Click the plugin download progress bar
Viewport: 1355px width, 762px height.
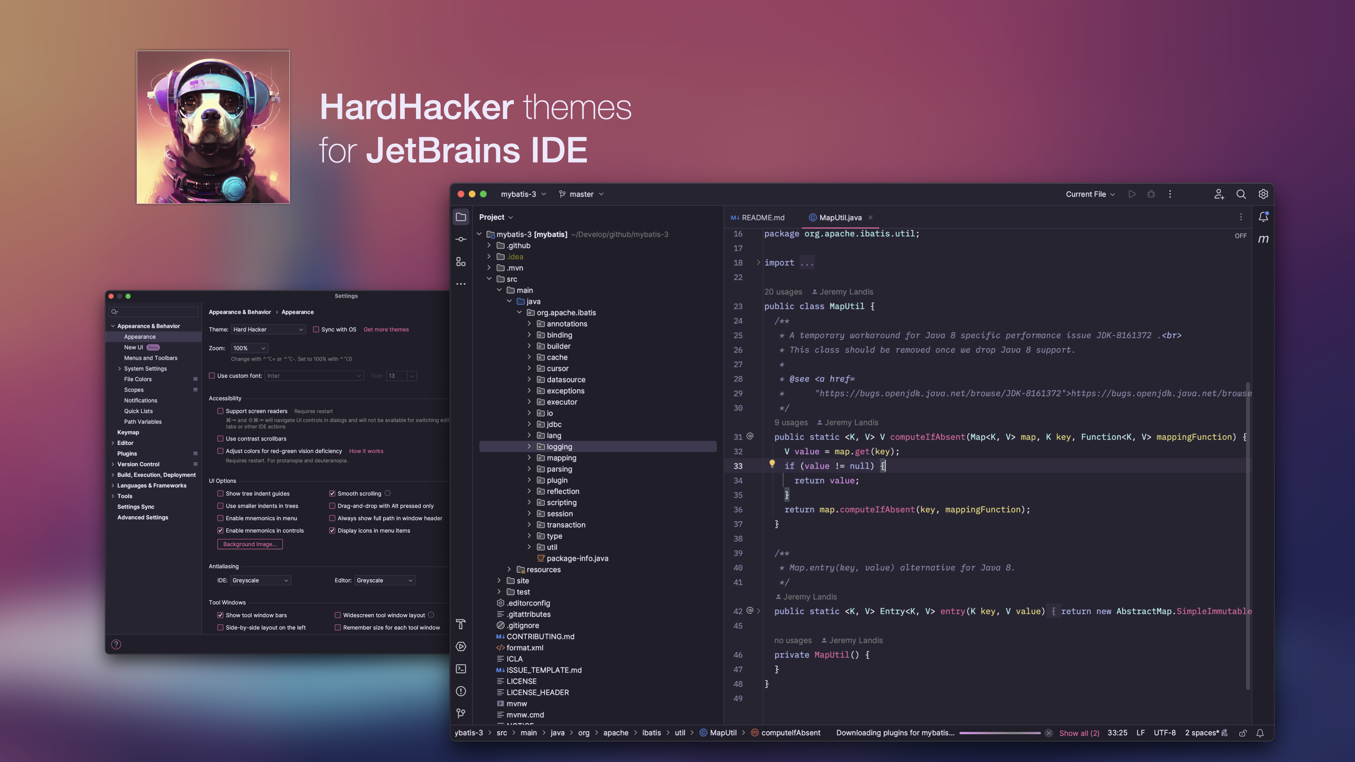coord(999,733)
